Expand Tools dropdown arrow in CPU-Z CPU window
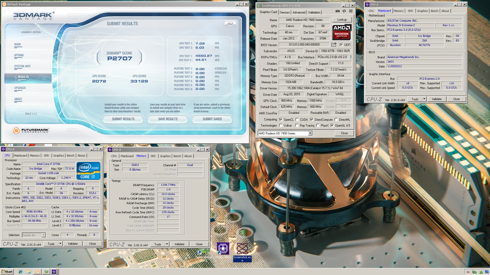The height and width of the screenshot is (275, 490). [60, 244]
